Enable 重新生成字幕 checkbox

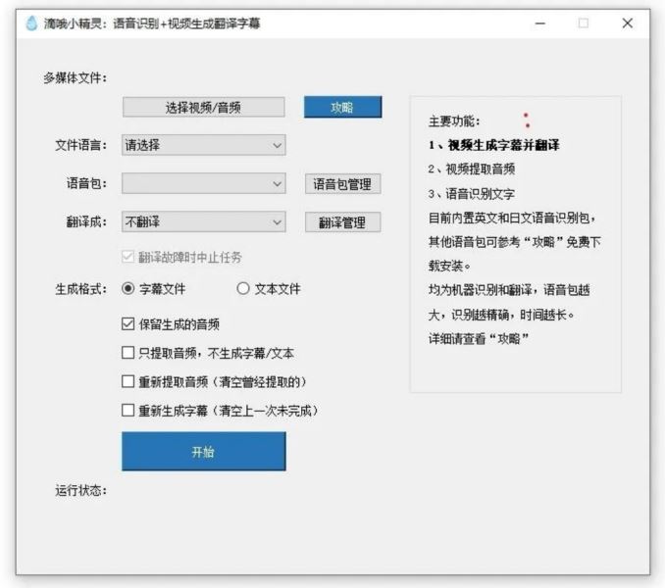coord(128,410)
